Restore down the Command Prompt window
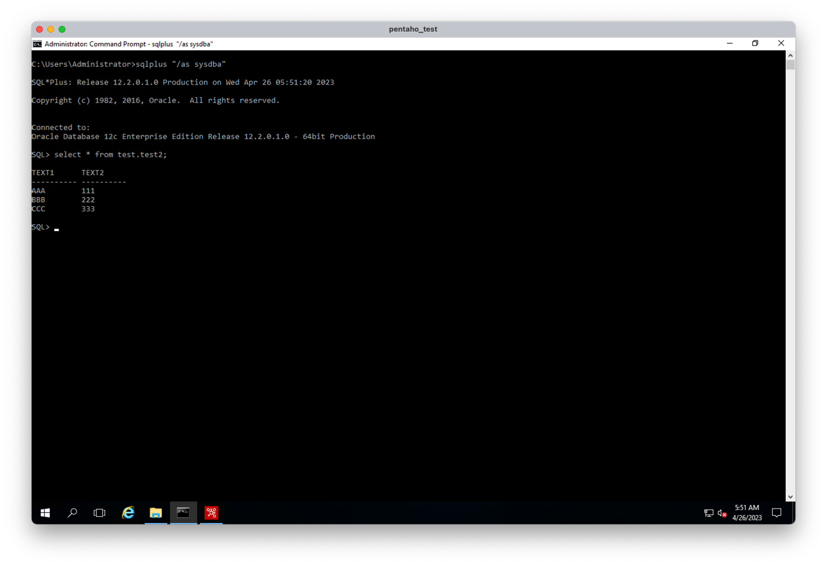 (755, 43)
